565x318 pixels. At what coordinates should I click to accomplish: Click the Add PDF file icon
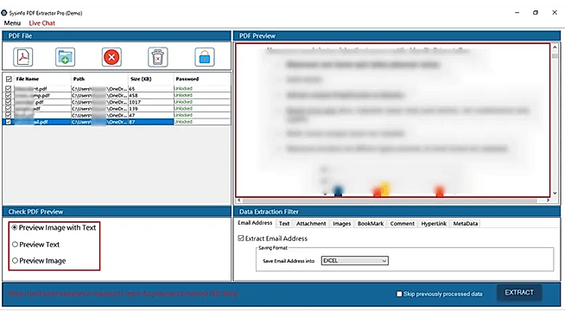(x=23, y=57)
